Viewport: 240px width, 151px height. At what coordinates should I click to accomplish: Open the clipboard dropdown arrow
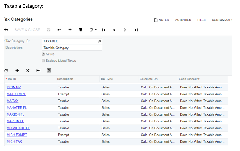[96, 30]
